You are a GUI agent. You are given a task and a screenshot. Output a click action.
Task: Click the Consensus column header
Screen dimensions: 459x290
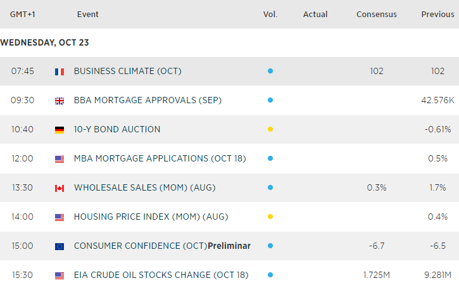pyautogui.click(x=377, y=14)
